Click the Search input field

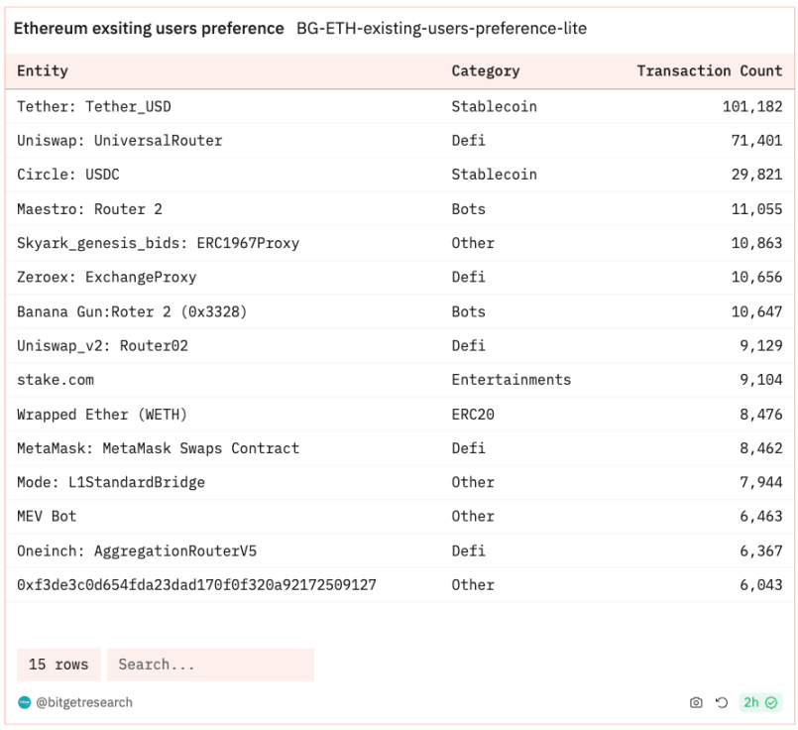coord(210,665)
